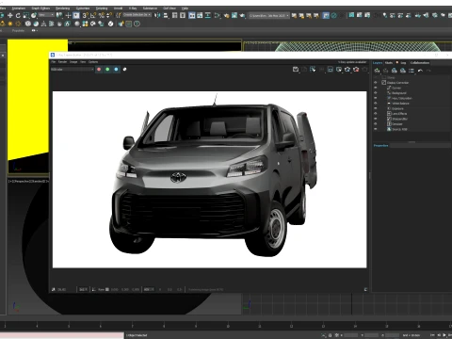
Task: Show the blue channel swatch button
Action: coord(116,70)
